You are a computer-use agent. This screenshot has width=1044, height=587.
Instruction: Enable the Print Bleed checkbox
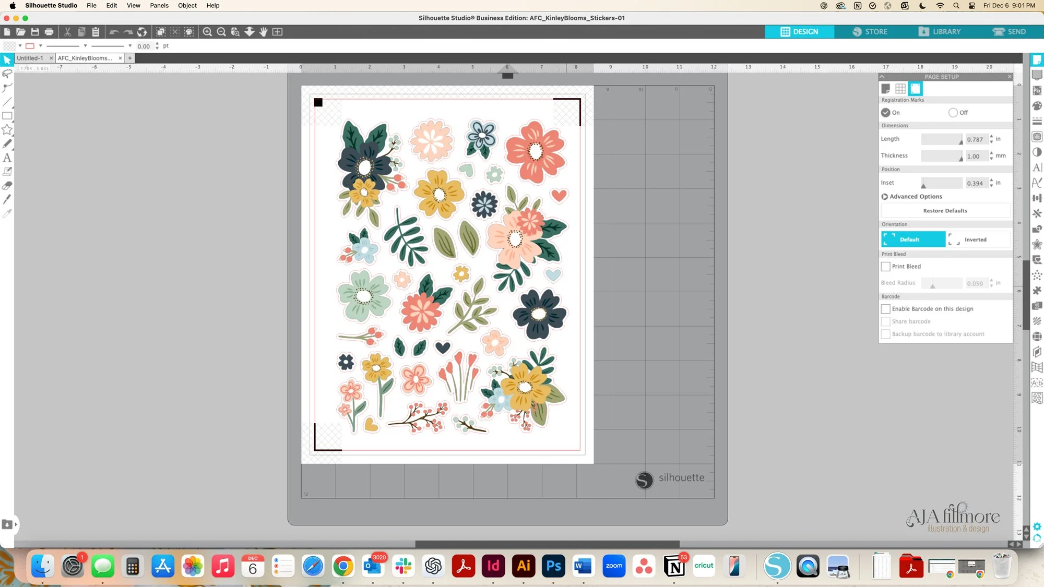coord(886,267)
